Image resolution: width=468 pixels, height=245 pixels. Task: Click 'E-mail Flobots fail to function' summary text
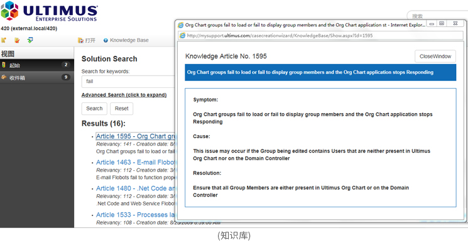[x=136, y=178]
